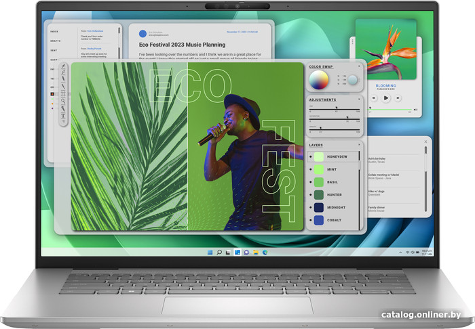Select the magnifier zoom tool

(x=63, y=101)
